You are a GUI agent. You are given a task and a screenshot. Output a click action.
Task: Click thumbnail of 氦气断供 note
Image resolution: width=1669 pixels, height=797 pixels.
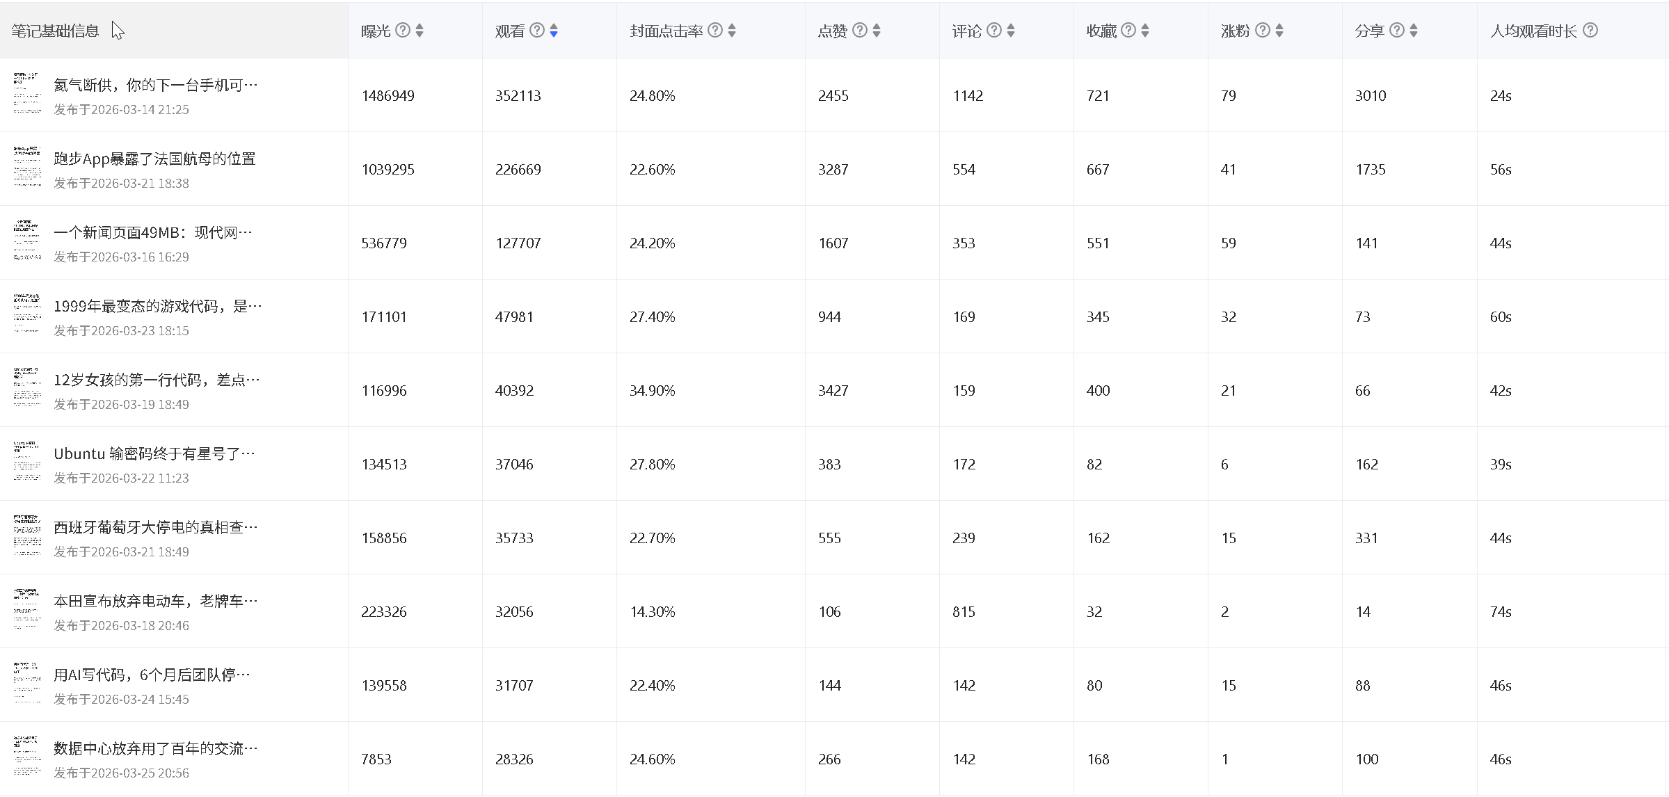pyautogui.click(x=27, y=93)
